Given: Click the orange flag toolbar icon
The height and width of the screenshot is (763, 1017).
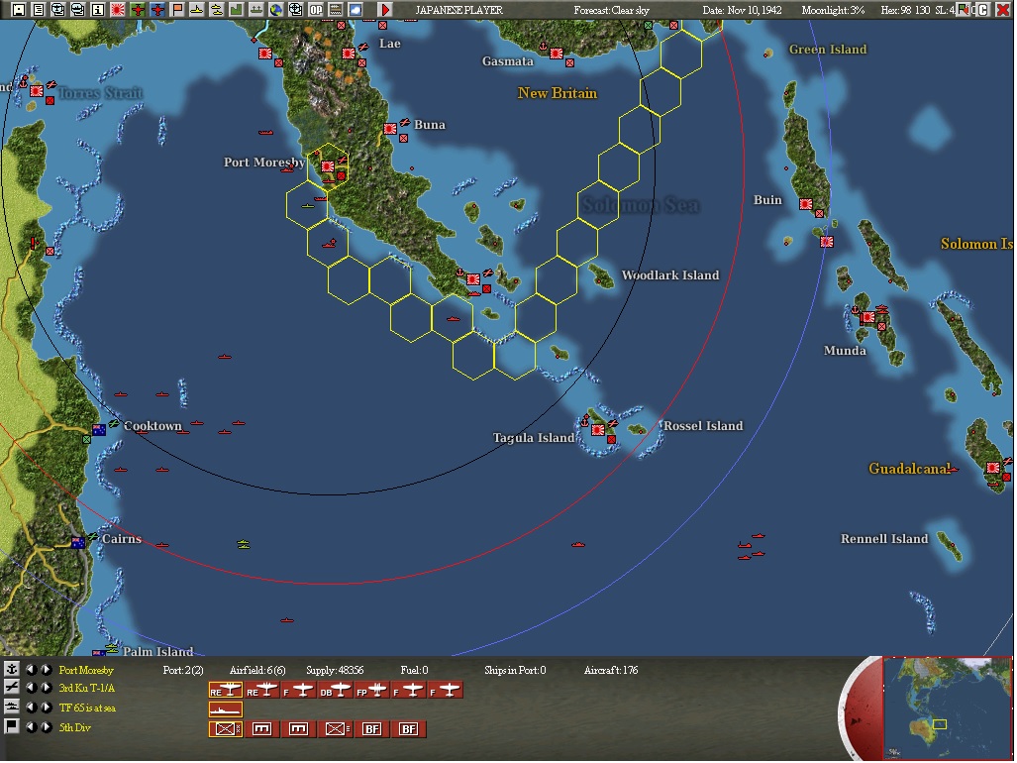Looking at the screenshot, I should pos(177,10).
